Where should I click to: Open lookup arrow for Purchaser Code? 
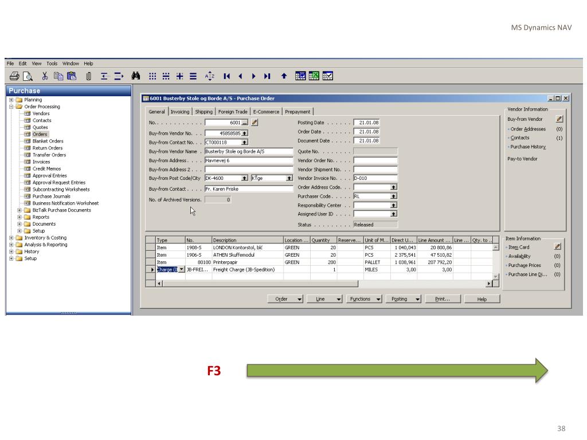coord(393,196)
